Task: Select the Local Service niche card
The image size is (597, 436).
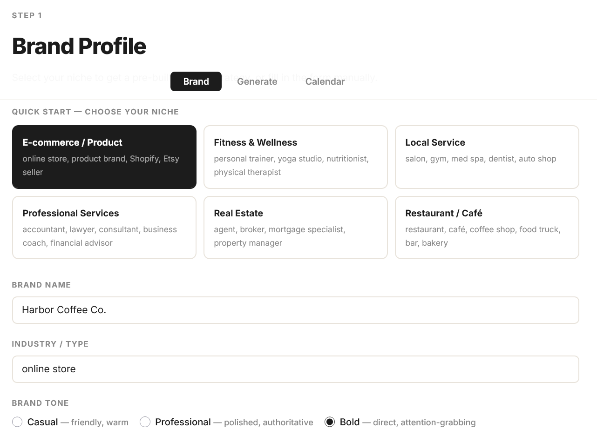Action: tap(487, 157)
